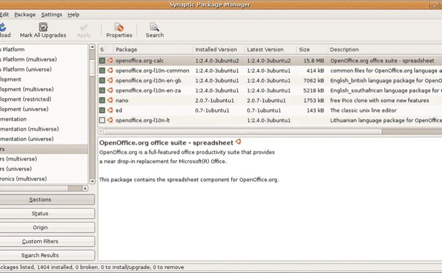Open the Settings menu
442x273 pixels.
[51, 14]
